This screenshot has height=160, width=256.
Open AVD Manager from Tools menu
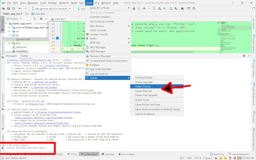[x=108, y=47]
